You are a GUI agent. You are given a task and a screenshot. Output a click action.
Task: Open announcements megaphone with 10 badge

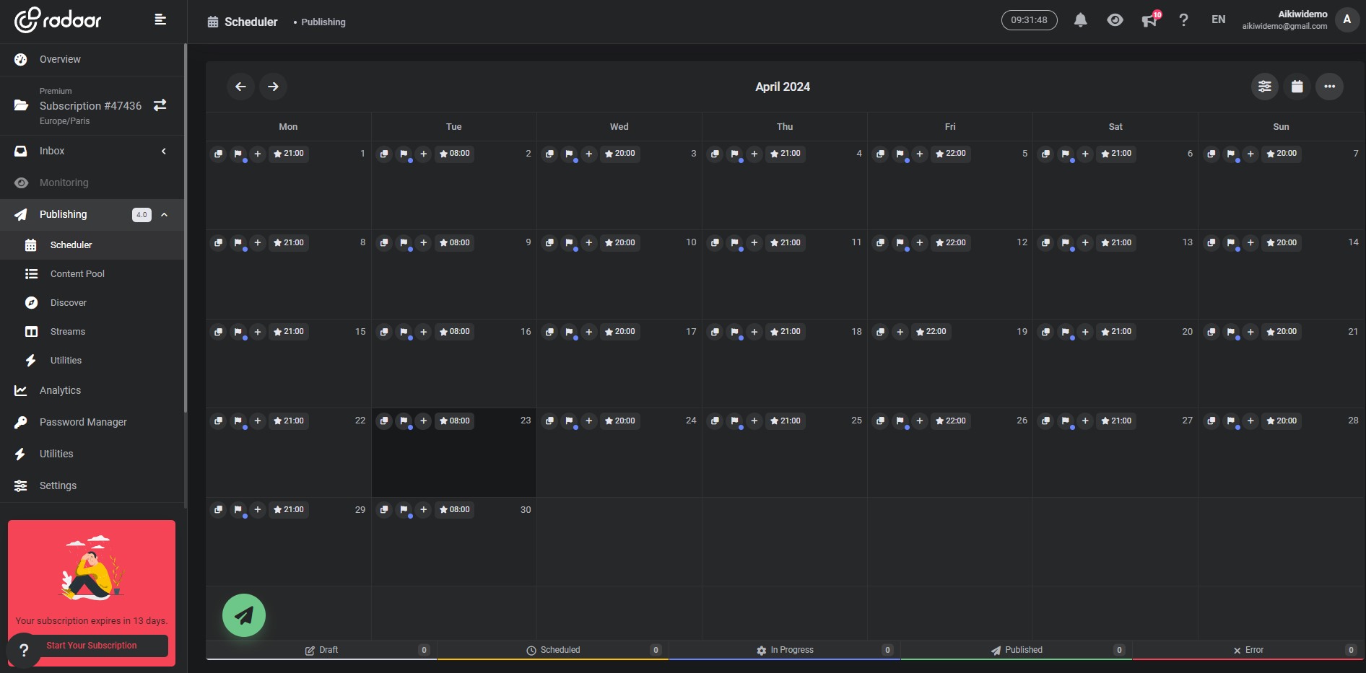(x=1150, y=19)
